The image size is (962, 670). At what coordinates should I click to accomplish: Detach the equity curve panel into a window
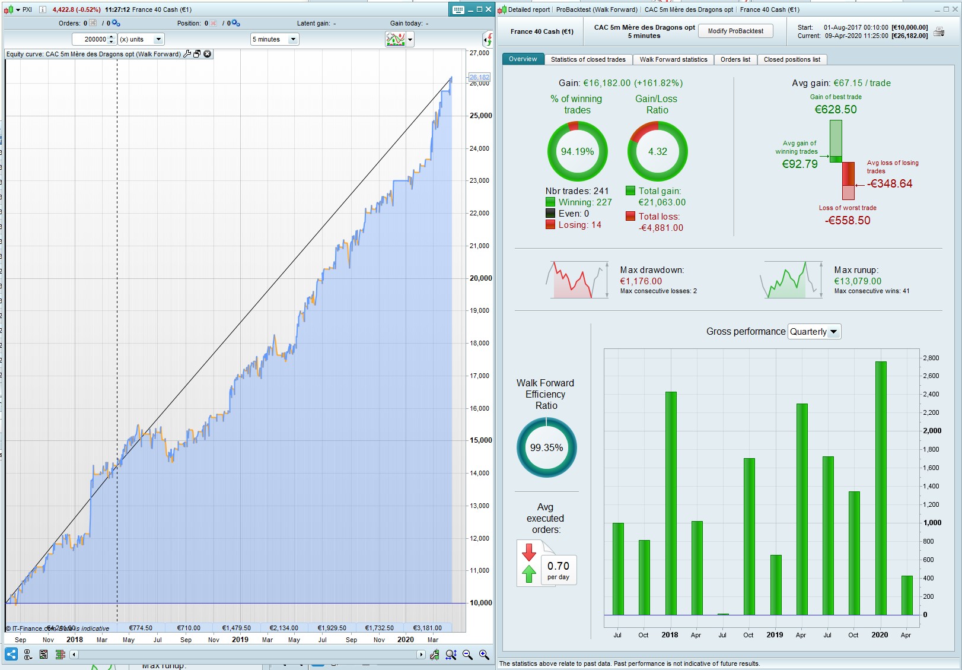(198, 54)
